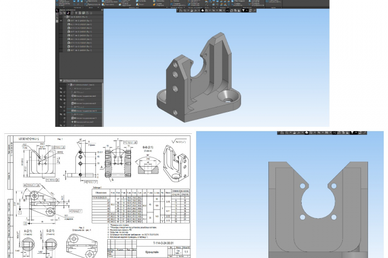The image size is (388, 258).
Task: Click the Сечение button in the ribbon
Action: (142, 1)
